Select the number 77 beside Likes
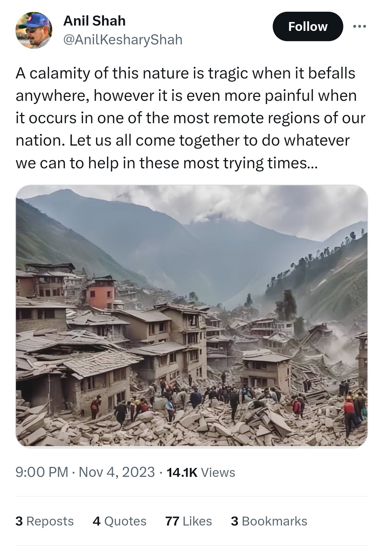Screen dimensions: 383x550 [172, 521]
